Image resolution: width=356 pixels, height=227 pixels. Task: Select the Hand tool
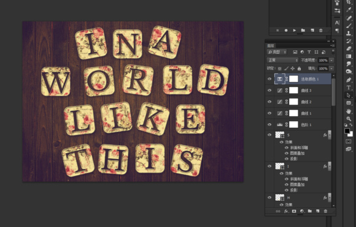coord(349,111)
